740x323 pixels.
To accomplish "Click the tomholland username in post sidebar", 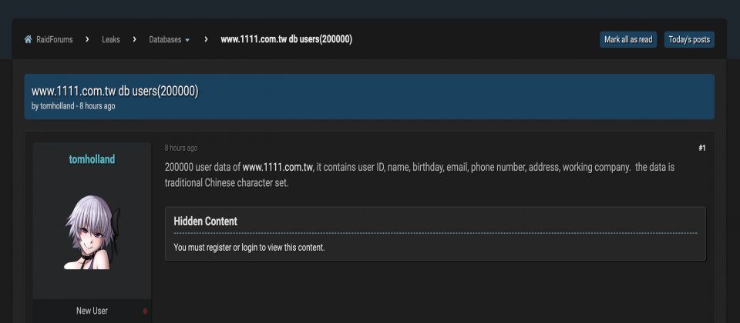I will point(92,159).
